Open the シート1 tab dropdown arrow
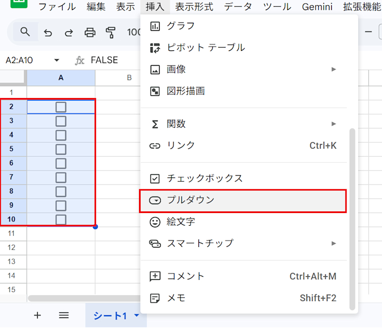Screen dimensions: 382x328 click(137, 315)
